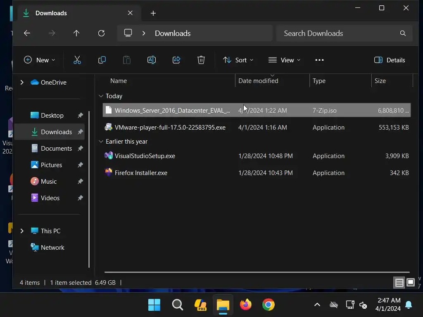
Task: Switch to details list view icon
Action: coord(399,282)
